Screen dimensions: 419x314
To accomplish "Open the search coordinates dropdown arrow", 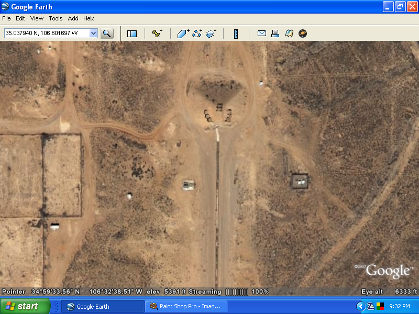I will click(x=93, y=33).
